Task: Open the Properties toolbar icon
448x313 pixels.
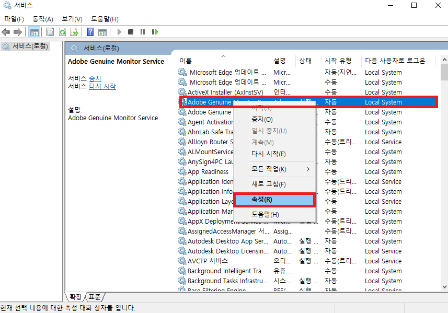Action: tap(50, 32)
